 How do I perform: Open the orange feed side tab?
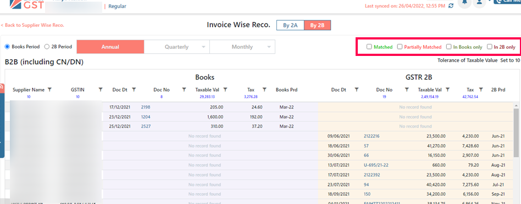pos(2,88)
